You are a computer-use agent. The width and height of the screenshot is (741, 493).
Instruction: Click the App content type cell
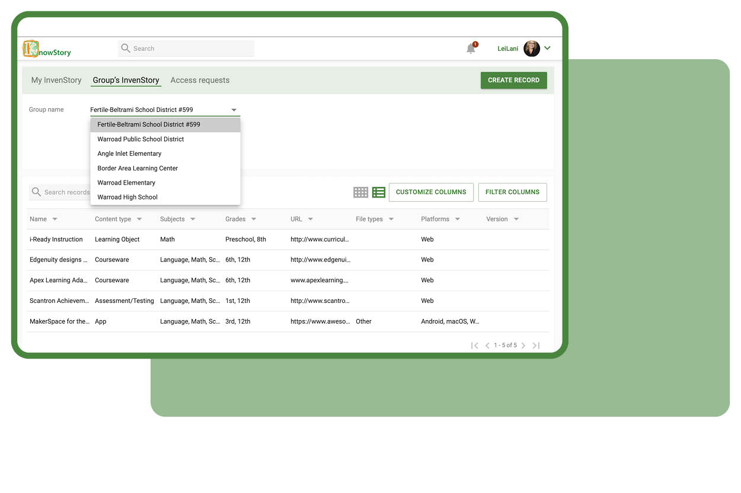point(101,321)
